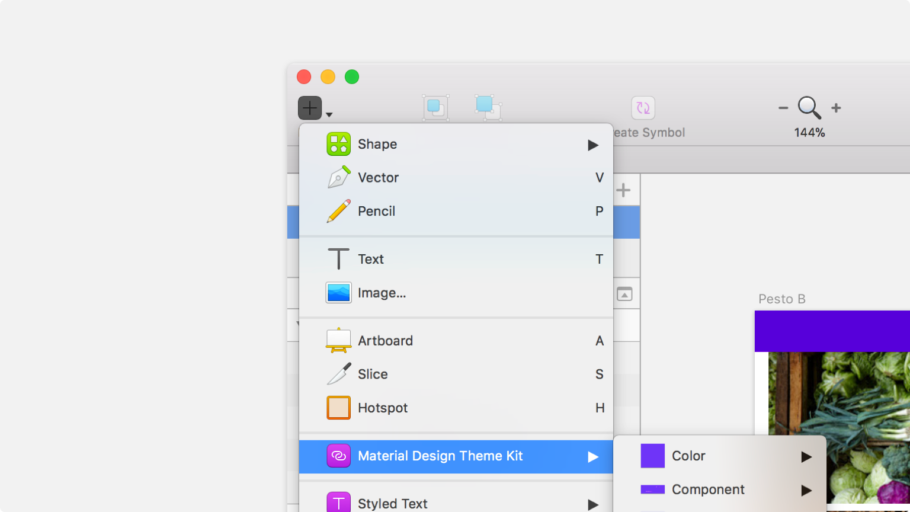Image resolution: width=910 pixels, height=512 pixels.
Task: Open the Color submenu in the theme kit
Action: [688, 456]
